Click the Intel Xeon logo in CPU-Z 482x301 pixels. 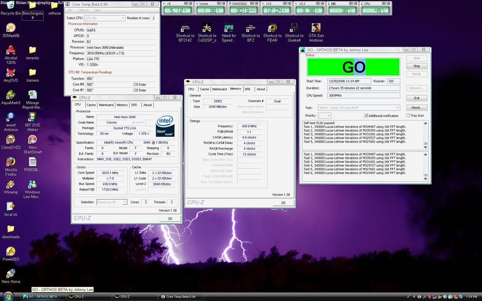tap(165, 126)
